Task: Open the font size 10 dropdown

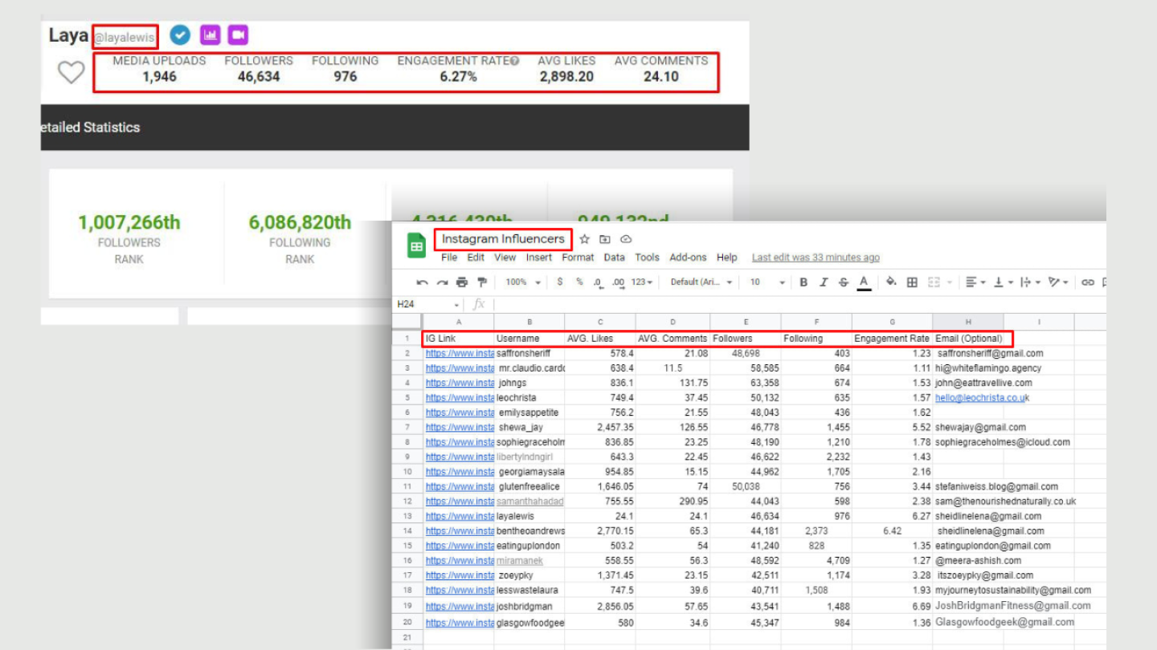Action: [767, 282]
